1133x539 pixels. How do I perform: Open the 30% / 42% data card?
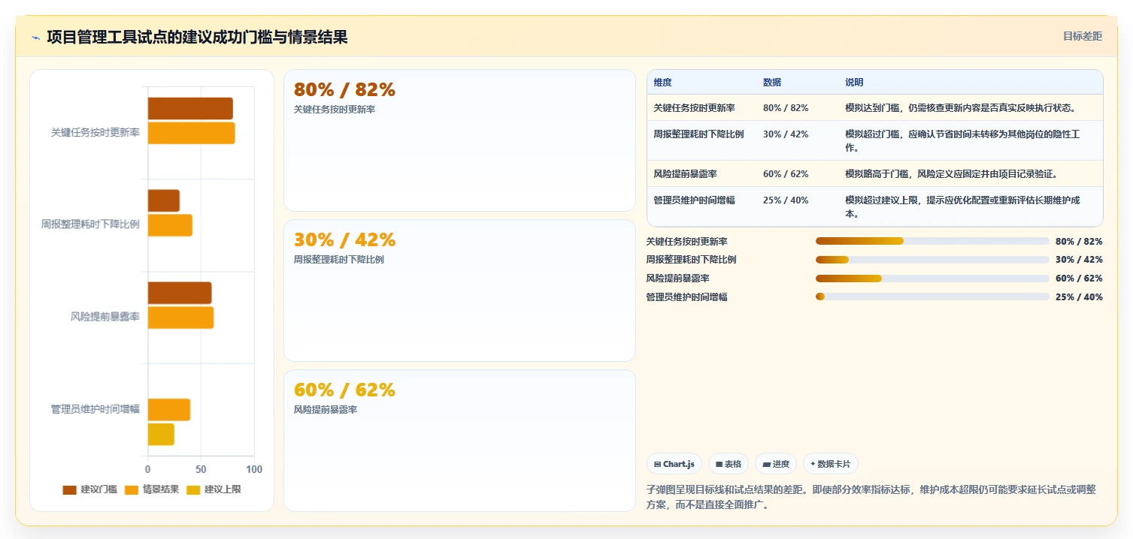pyautogui.click(x=459, y=291)
